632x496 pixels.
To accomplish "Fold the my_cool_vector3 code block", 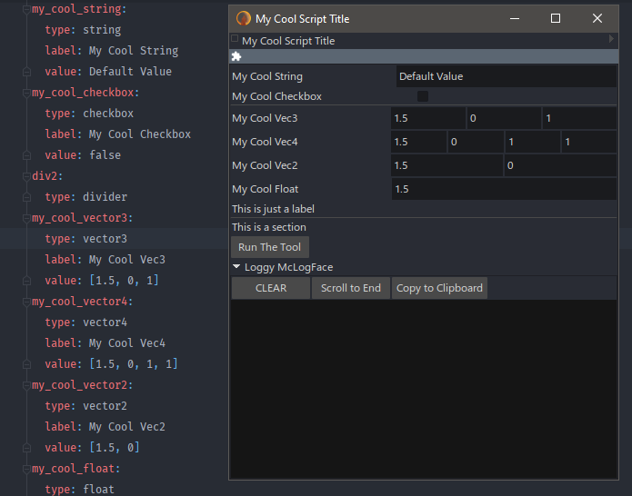I will (26, 218).
